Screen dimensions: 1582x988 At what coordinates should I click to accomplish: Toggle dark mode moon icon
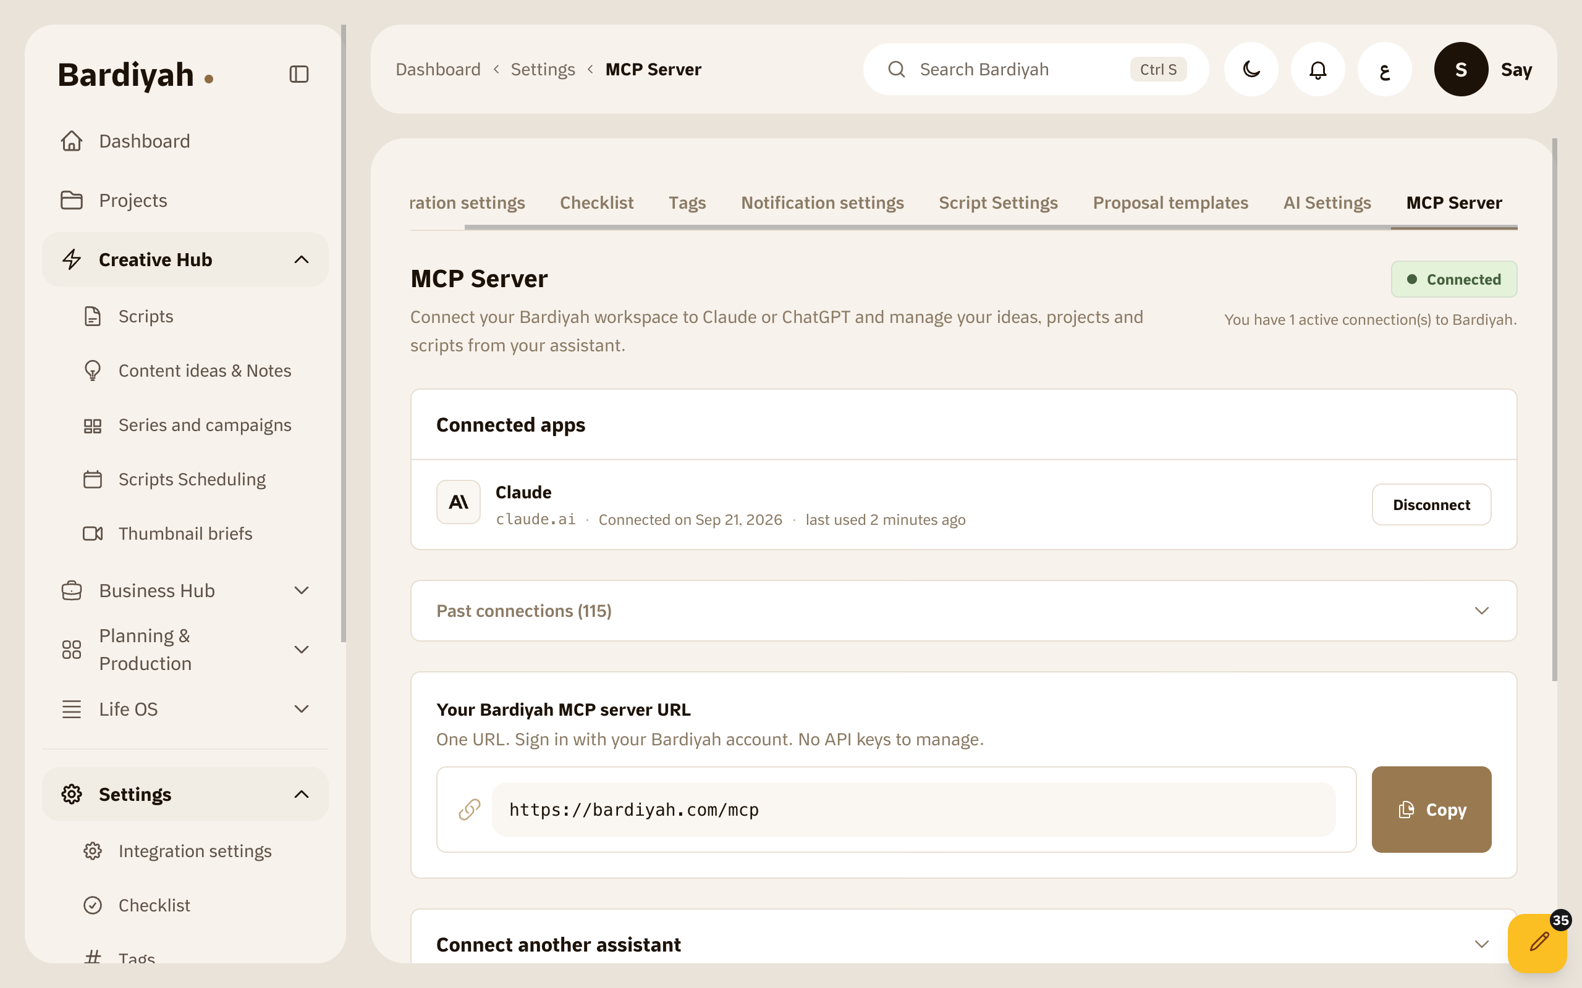(x=1251, y=69)
